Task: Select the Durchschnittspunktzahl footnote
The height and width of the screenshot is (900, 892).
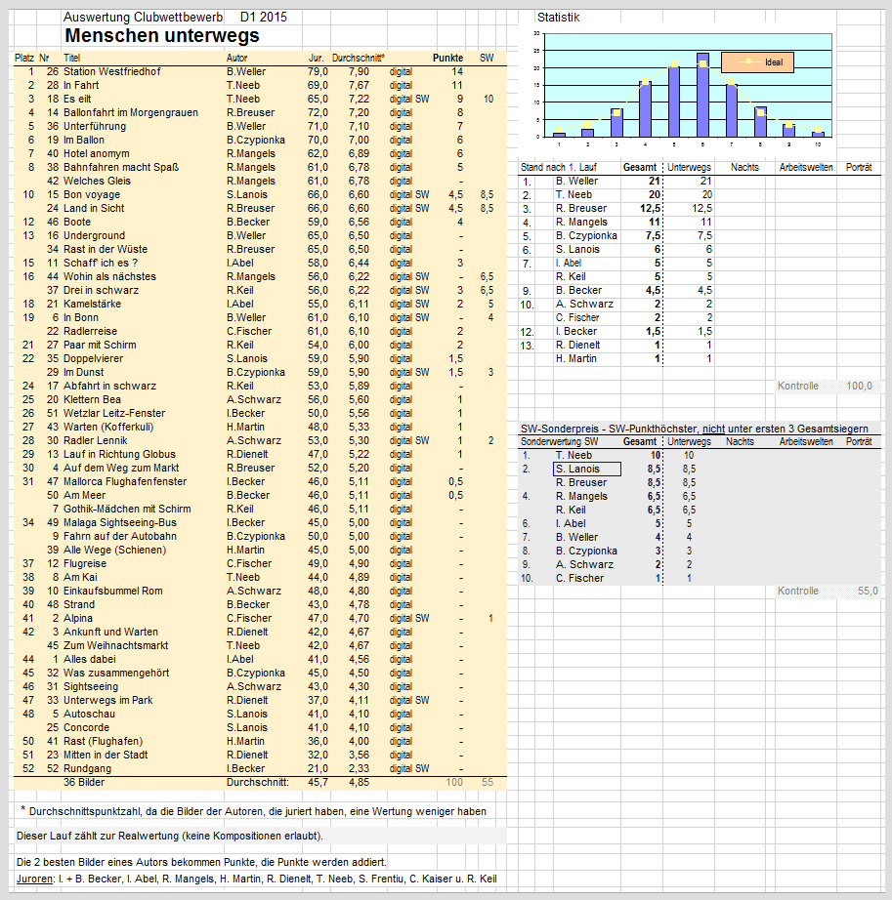Action: [x=253, y=811]
